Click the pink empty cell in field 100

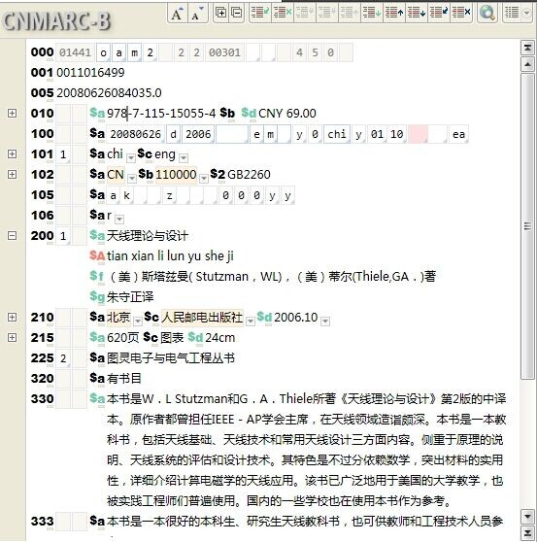tap(418, 134)
